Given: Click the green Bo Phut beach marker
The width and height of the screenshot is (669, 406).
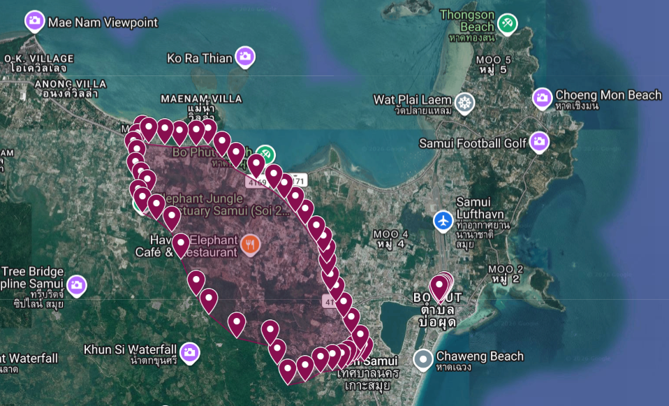Looking at the screenshot, I should (266, 154).
